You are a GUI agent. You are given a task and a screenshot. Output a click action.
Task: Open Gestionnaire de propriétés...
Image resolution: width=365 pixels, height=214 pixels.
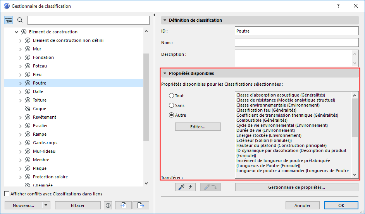pos(296,187)
